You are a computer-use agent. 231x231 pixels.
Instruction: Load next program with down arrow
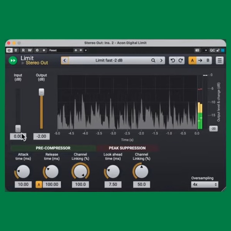pos(81,50)
